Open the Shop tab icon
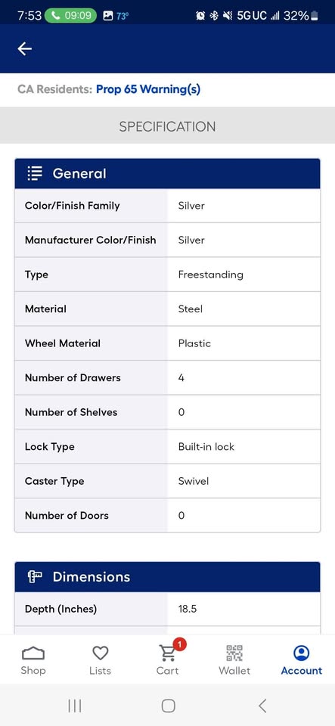 (x=33, y=653)
